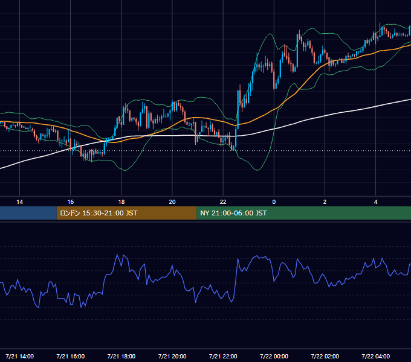
Task: Click the 7/22 00:00 date label
Action: click(x=274, y=356)
